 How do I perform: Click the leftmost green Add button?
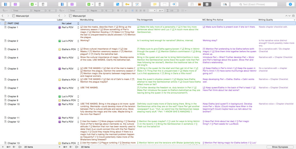tap(32, 4)
